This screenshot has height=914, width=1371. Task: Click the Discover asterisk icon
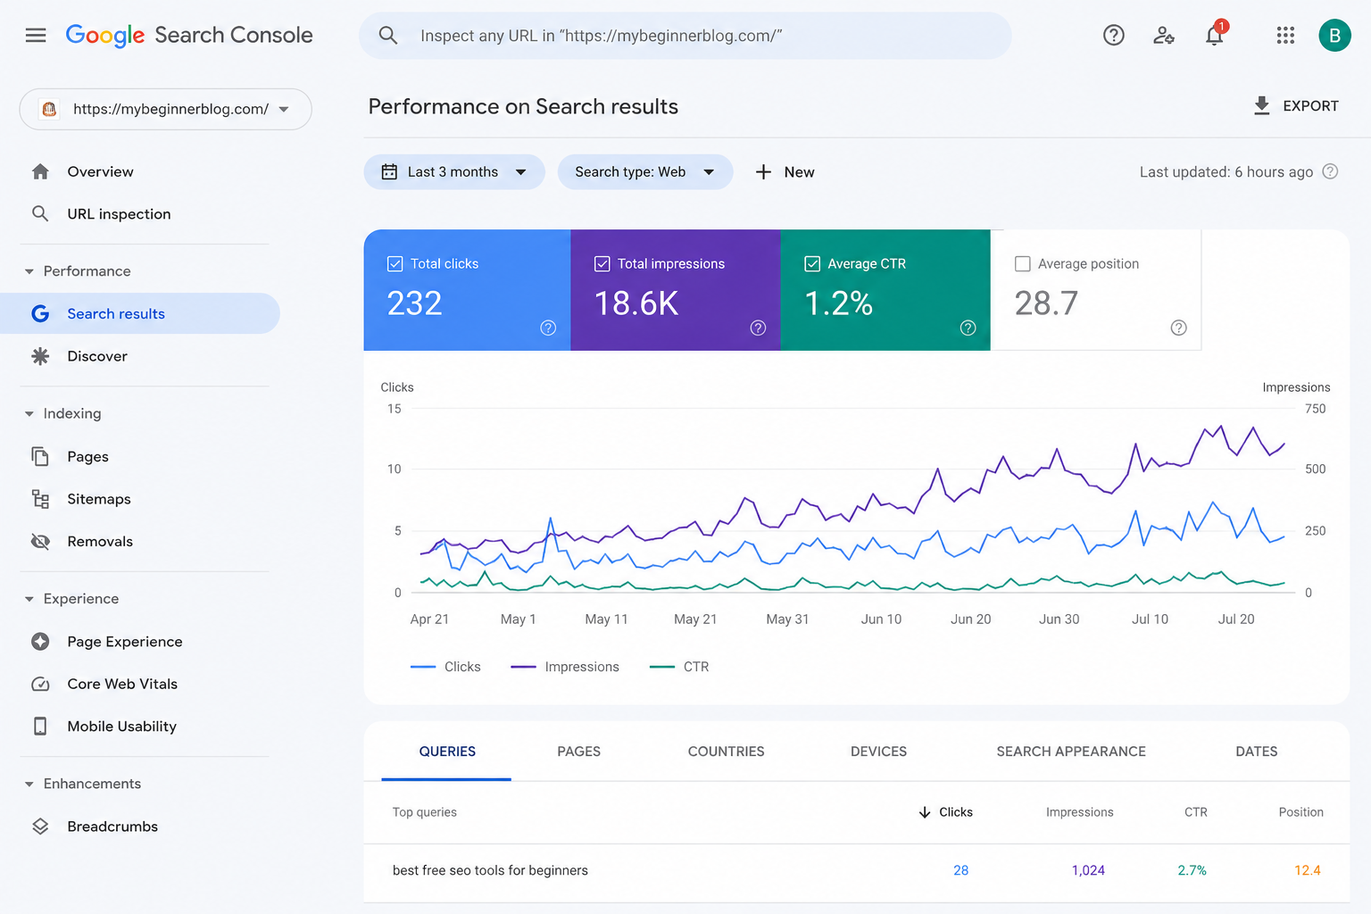click(x=40, y=356)
